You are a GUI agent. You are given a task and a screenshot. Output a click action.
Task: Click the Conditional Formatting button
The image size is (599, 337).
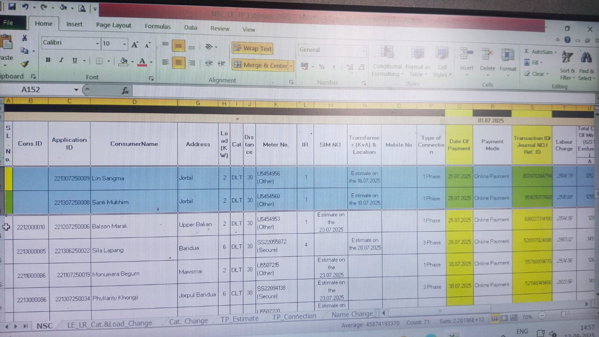[x=387, y=62]
